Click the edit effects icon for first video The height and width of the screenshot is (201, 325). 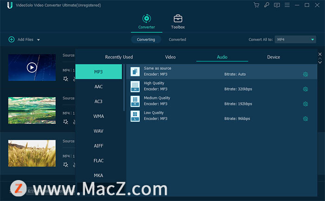pyautogui.click(x=65, y=79)
